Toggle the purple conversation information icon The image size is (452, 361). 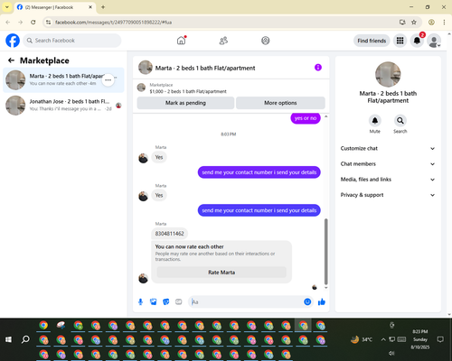318,68
